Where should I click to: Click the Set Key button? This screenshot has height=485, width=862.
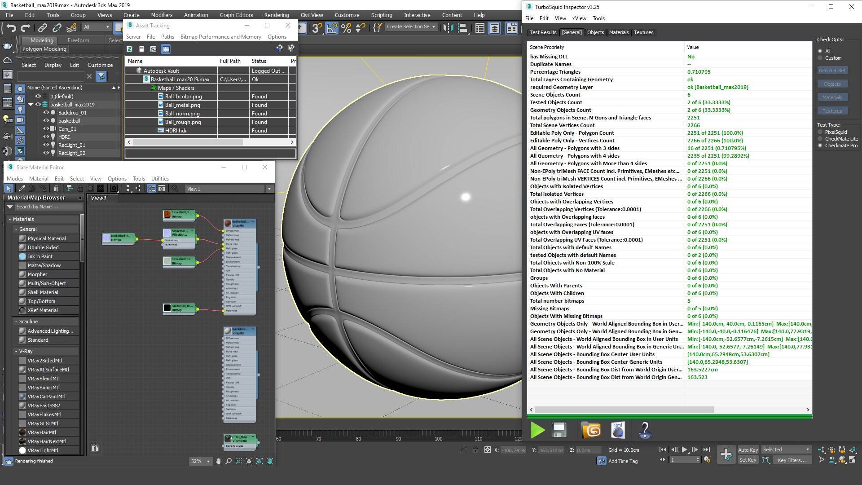click(x=748, y=460)
